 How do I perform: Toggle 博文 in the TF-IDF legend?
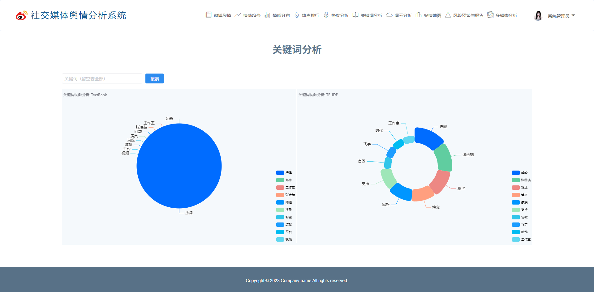coord(520,195)
